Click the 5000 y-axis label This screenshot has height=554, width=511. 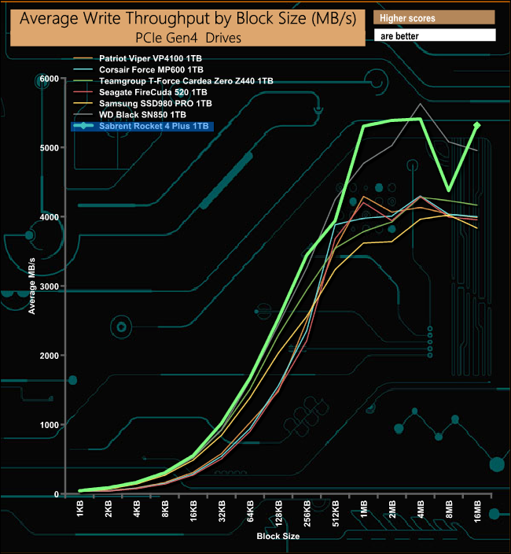(x=49, y=148)
